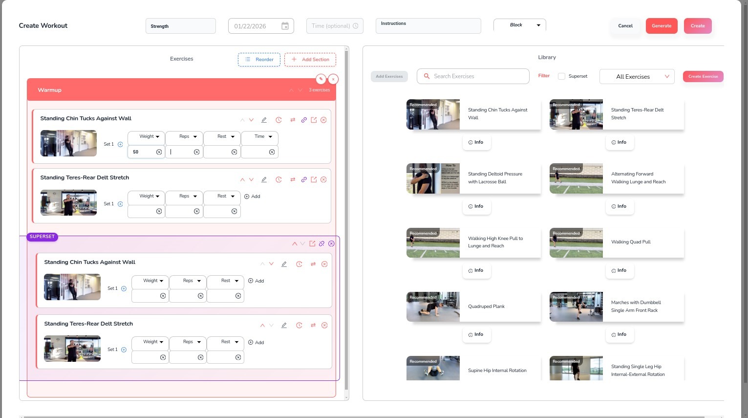Move down the Chin Tucks exercise above the superset
The height and width of the screenshot is (418, 748).
click(x=251, y=120)
